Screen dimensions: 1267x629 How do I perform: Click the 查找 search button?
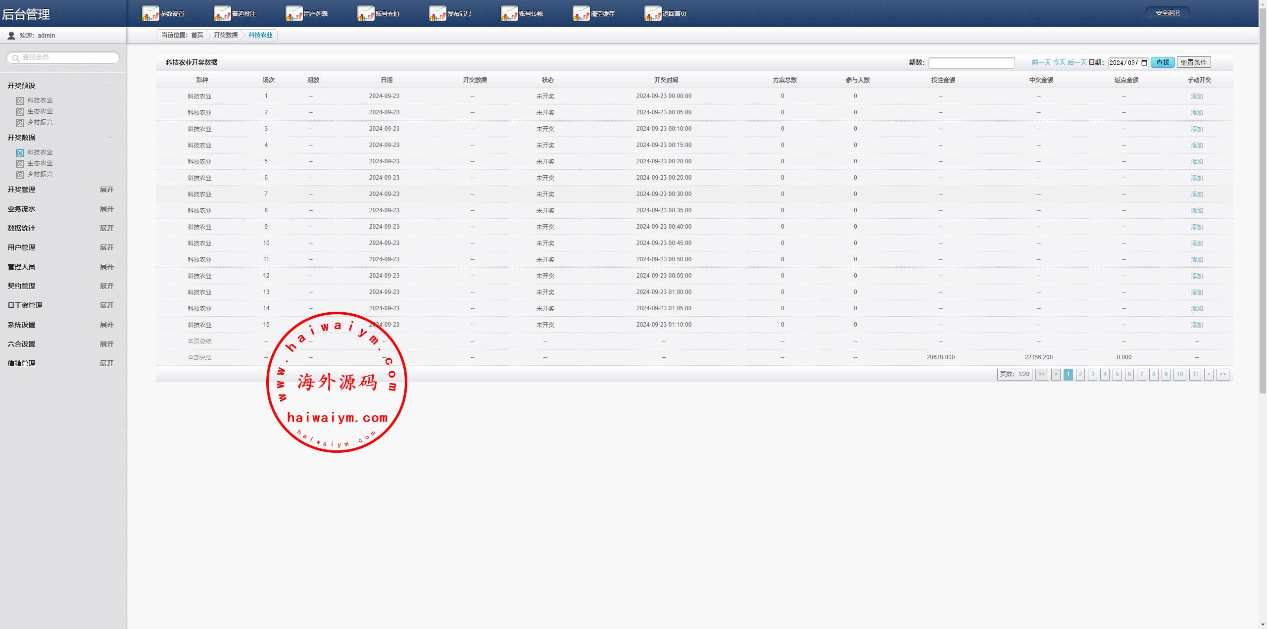pos(1162,62)
